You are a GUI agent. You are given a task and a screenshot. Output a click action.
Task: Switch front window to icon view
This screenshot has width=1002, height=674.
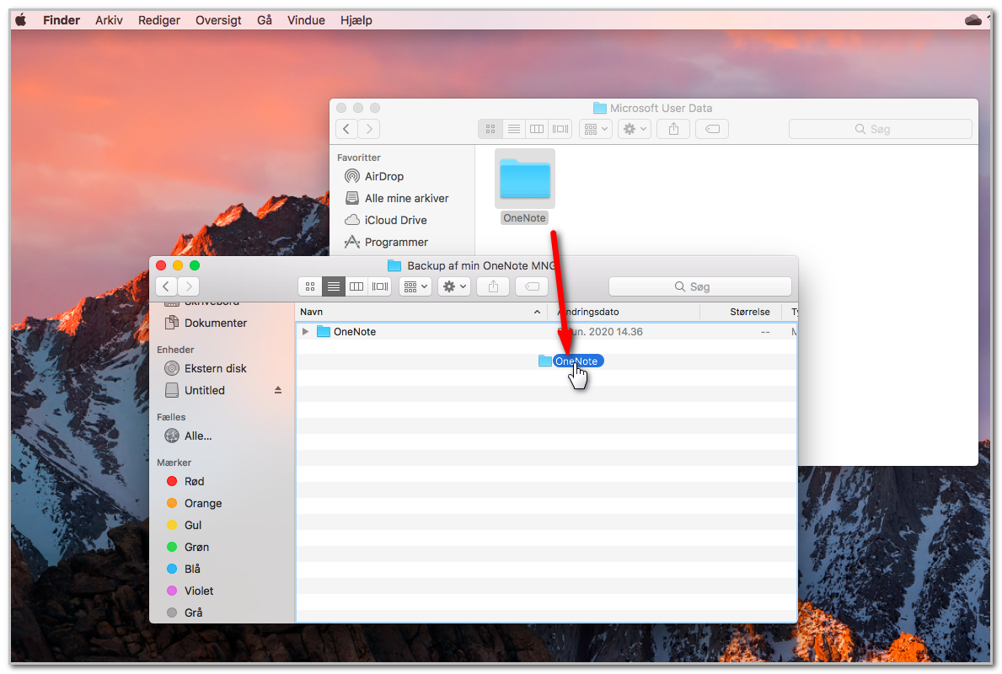(x=310, y=286)
